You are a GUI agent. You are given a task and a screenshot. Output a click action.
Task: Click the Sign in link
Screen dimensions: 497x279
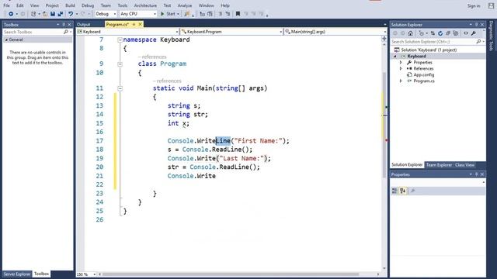click(x=474, y=5)
